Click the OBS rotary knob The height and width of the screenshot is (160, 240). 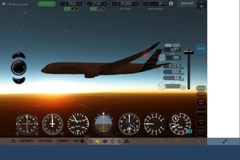coord(162,57)
